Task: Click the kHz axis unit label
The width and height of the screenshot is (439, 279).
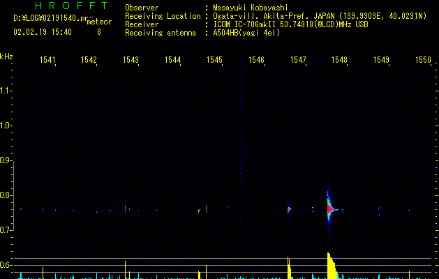Action: pos(6,56)
